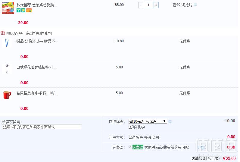The width and height of the screenshot is (240, 162).
Task: Click the 送3件礼物 text below discount
Action: coord(136,127)
